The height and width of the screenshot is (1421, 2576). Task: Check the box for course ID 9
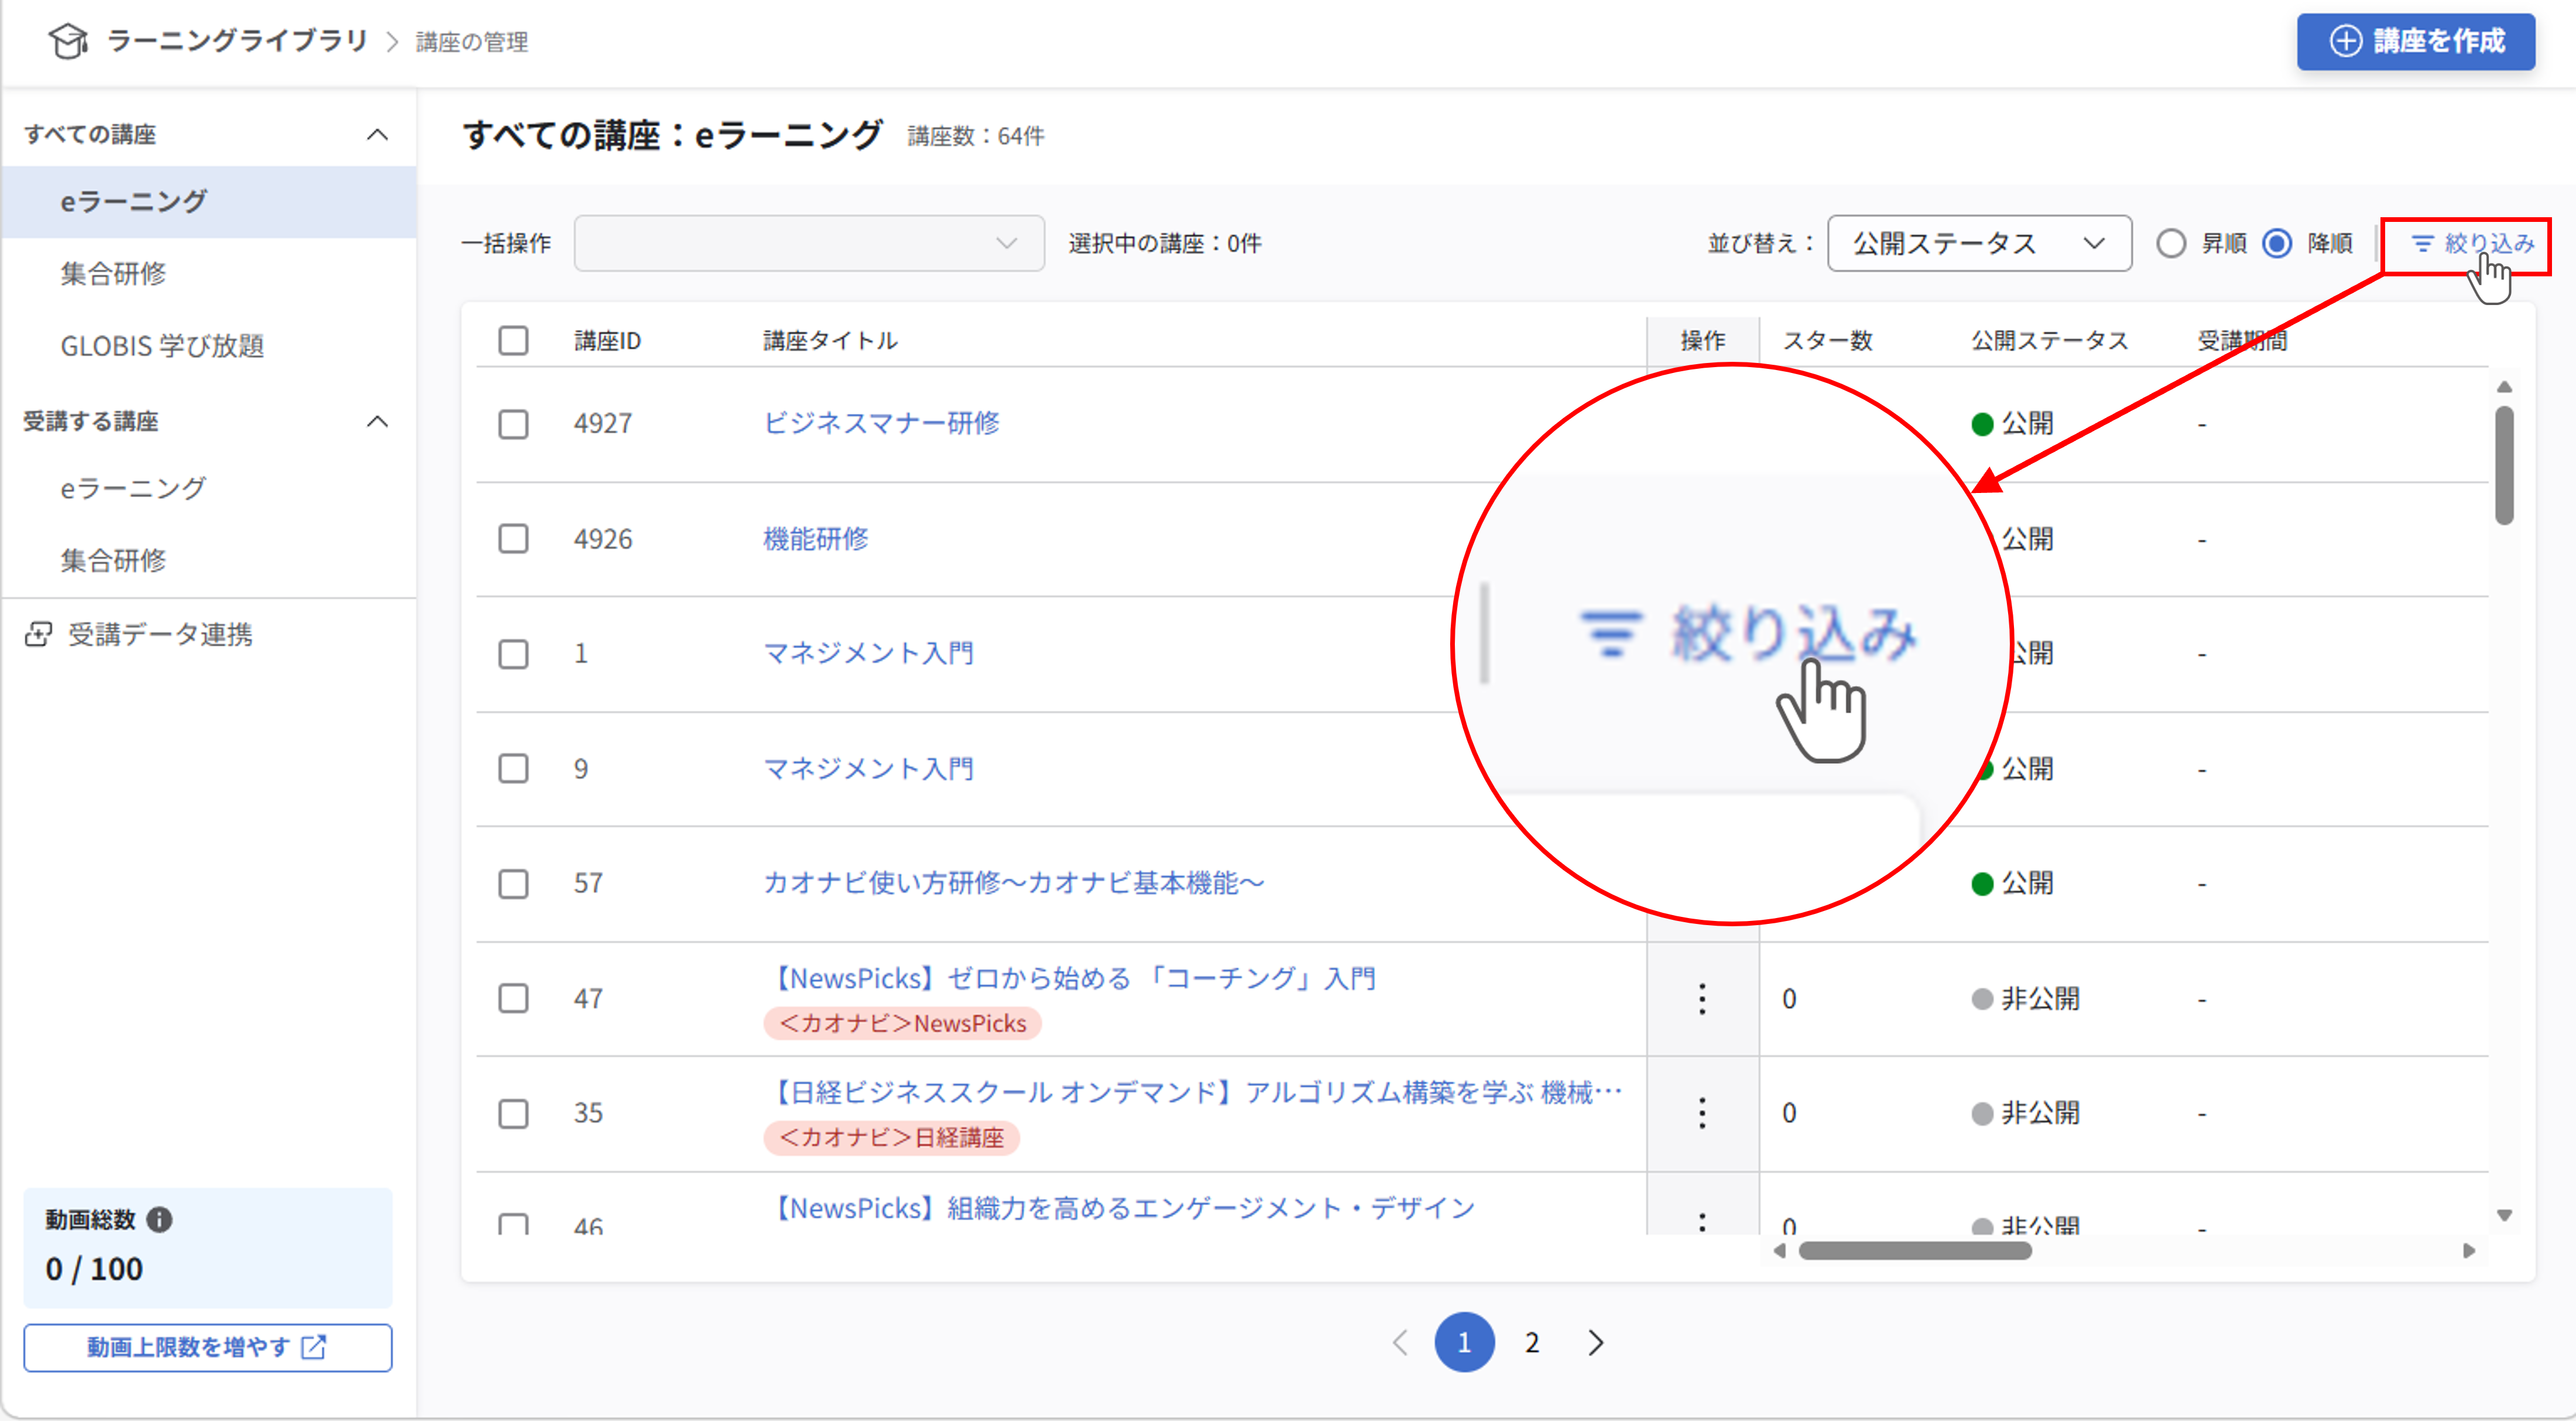click(513, 769)
